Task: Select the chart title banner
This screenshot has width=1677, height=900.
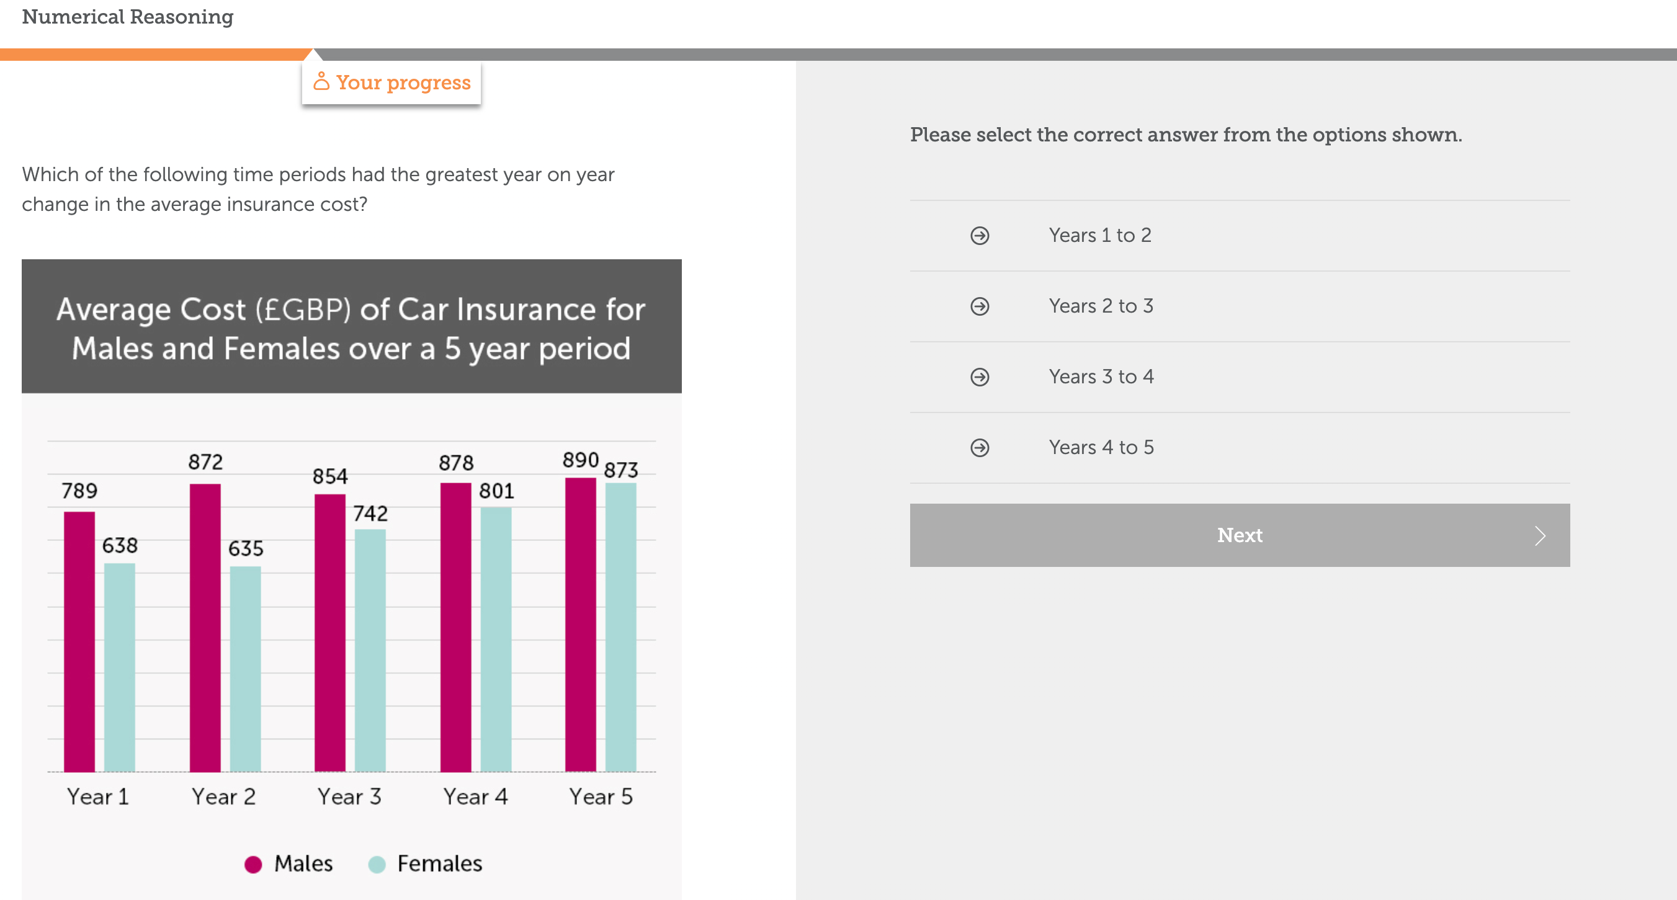Action: (352, 326)
